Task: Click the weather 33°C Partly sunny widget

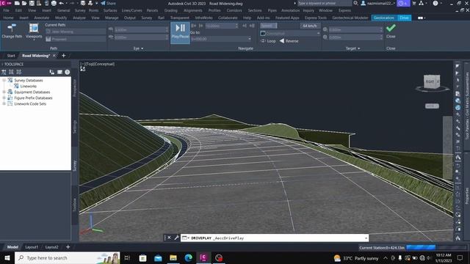Action: coord(356,258)
